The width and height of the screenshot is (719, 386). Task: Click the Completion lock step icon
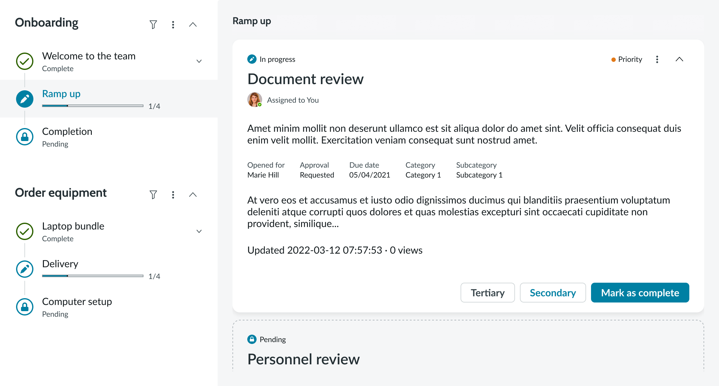[25, 137]
